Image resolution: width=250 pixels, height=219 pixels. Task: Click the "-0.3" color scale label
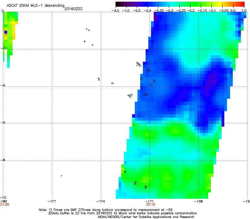point(169,11)
